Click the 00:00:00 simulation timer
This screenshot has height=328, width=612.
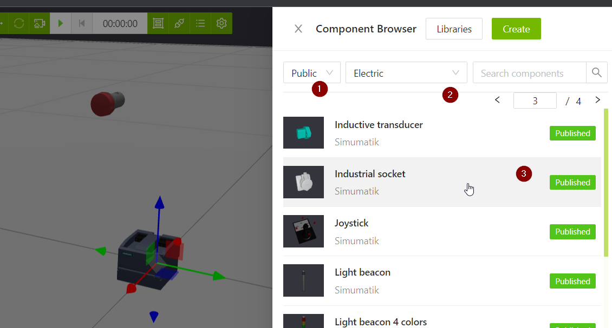tap(120, 23)
